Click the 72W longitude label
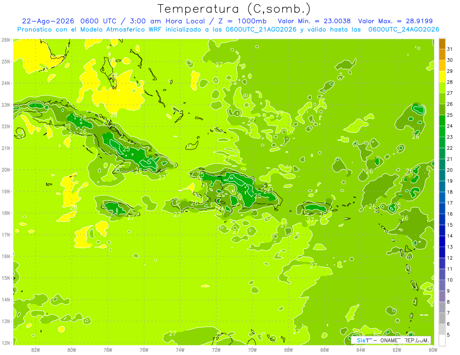Image resolution: width=460 pixels, height=355 pixels. (x=216, y=350)
